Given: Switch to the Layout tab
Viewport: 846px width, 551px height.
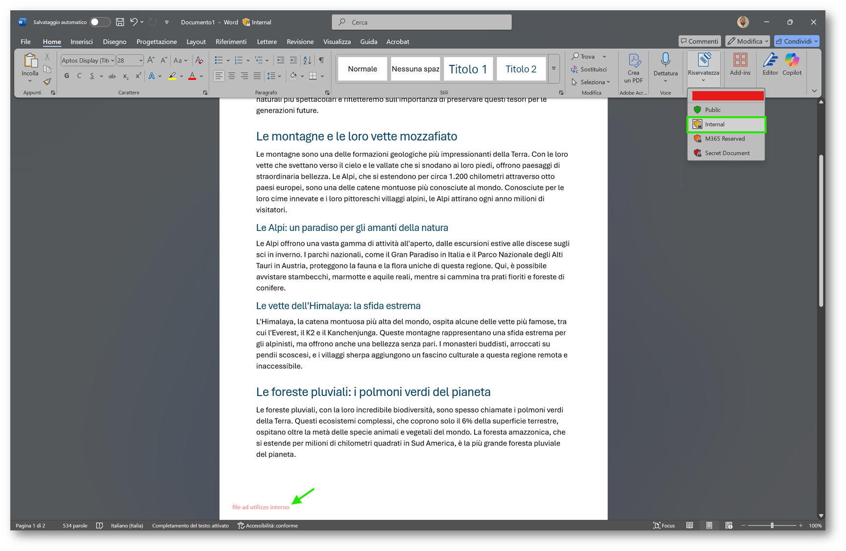Looking at the screenshot, I should [x=196, y=42].
